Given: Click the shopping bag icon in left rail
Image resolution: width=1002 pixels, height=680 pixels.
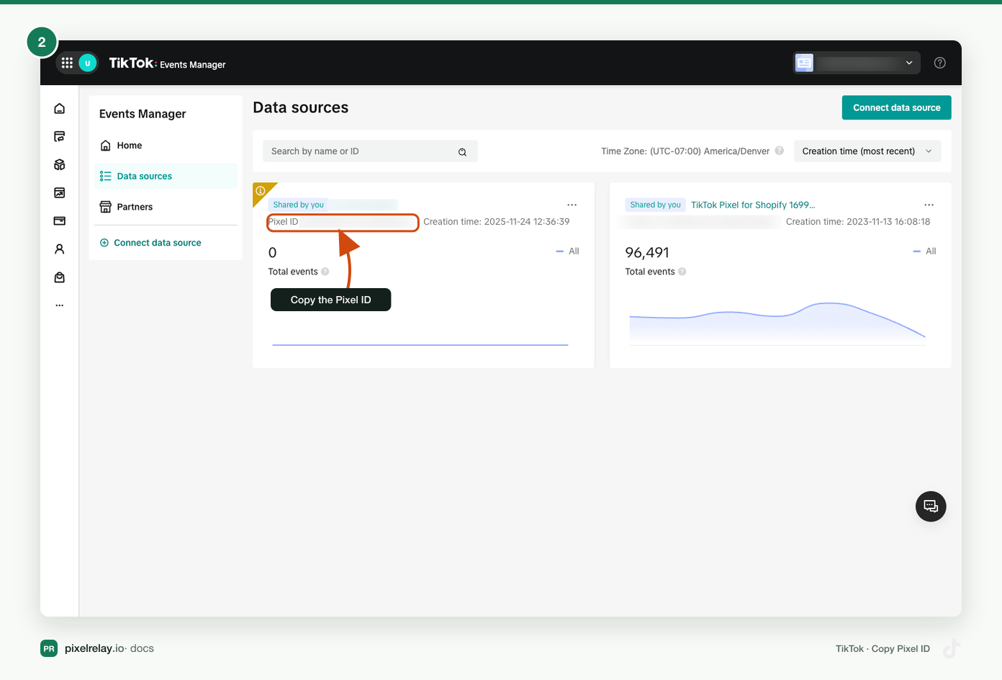Looking at the screenshot, I should click(60, 277).
